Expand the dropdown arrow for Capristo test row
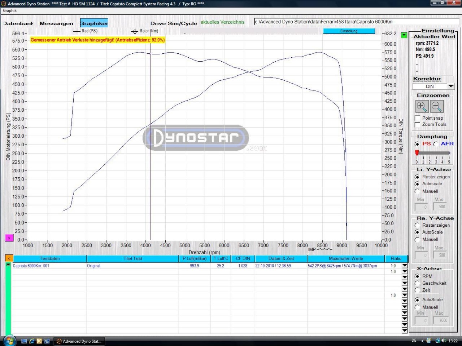Image resolution: width=462 pixels, height=346 pixels. click(404, 266)
